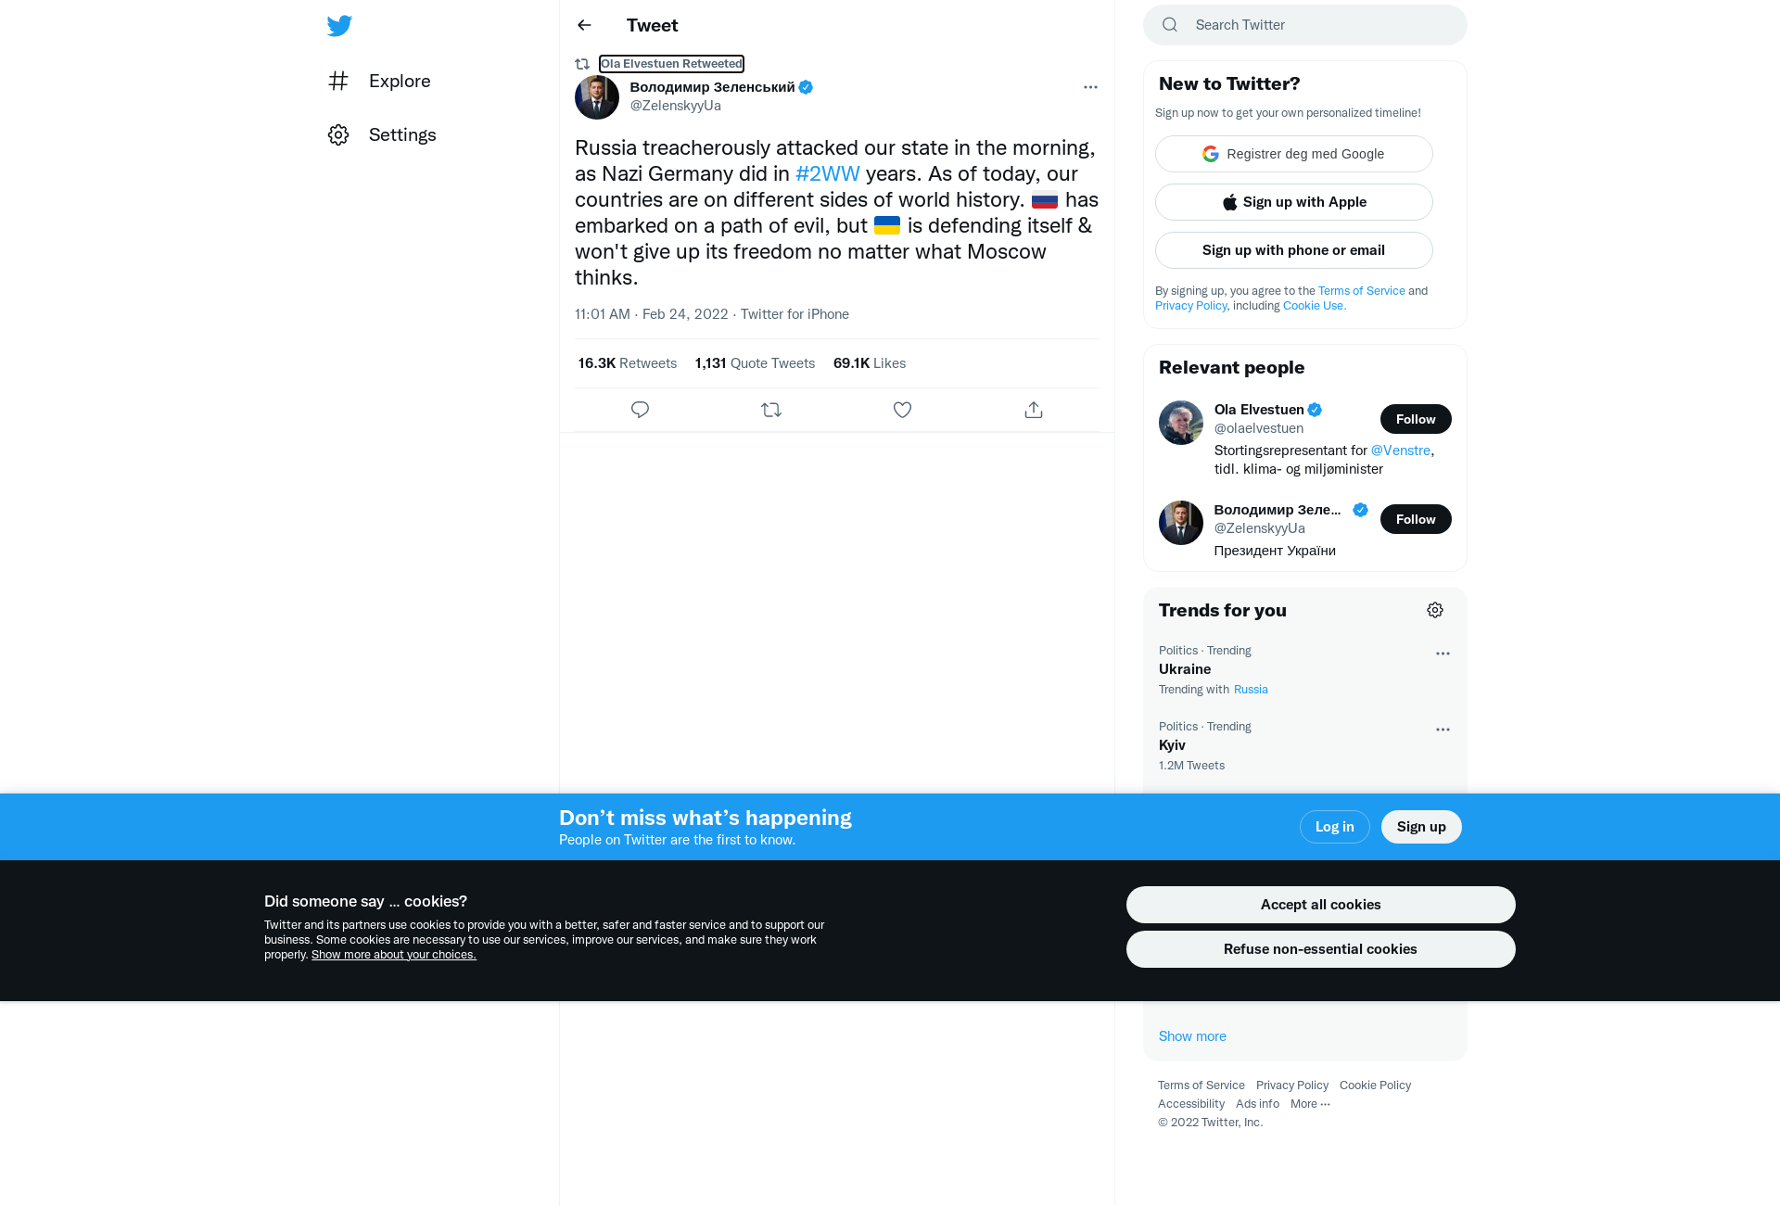Open Explore in the left sidebar

click(x=379, y=82)
